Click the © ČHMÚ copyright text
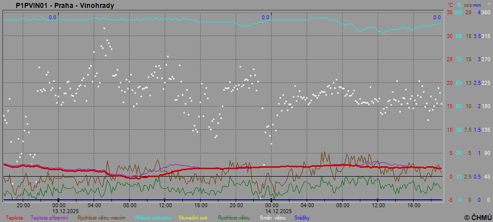Screen dimensions: 493x222 click(x=478, y=217)
